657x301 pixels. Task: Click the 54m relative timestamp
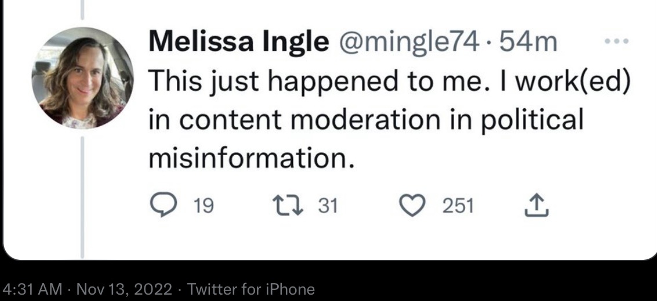528,42
